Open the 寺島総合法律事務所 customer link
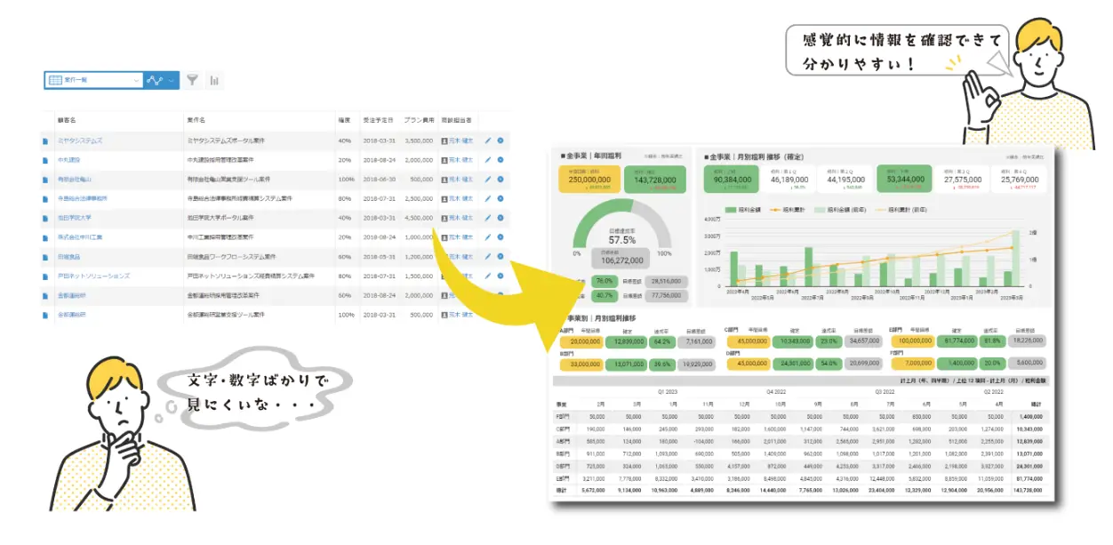The height and width of the screenshot is (545, 1113). 82,199
